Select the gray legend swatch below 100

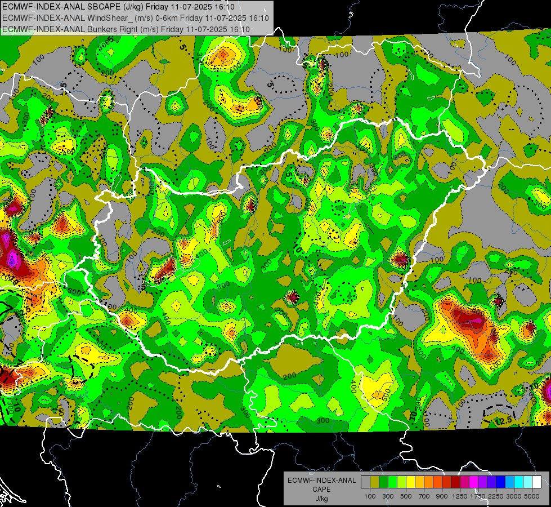[365, 482]
